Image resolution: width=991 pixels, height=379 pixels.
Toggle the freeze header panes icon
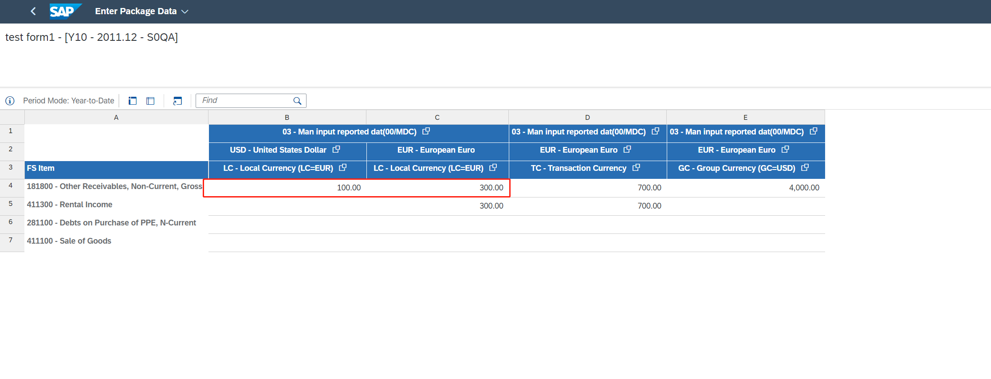[x=133, y=101]
